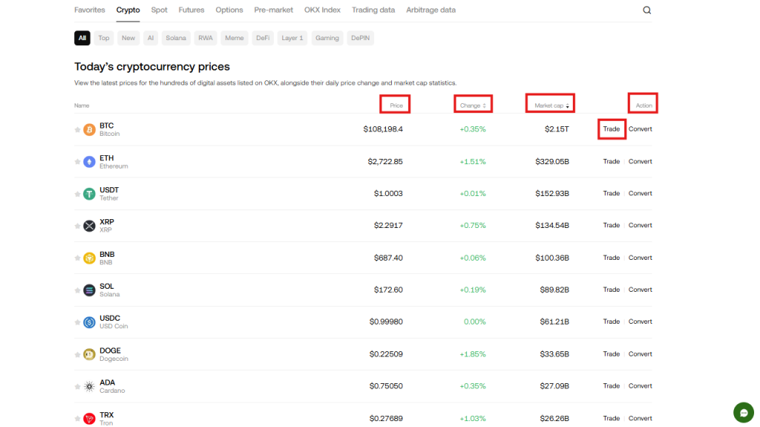Click the Dogecoin logo

pyautogui.click(x=89, y=355)
